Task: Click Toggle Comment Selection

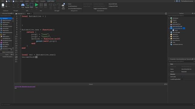Action: [x=100, y=8]
